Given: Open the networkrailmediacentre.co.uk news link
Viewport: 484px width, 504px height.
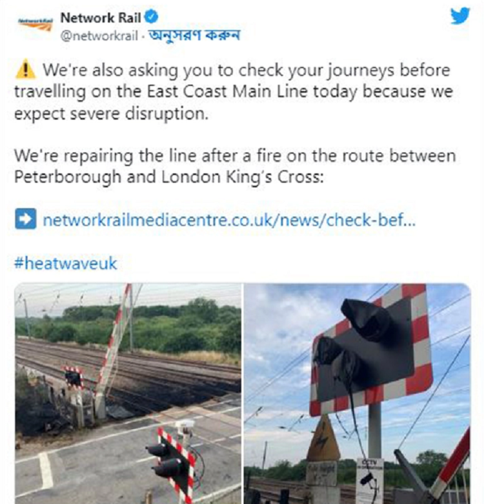Looking at the screenshot, I should (x=229, y=220).
